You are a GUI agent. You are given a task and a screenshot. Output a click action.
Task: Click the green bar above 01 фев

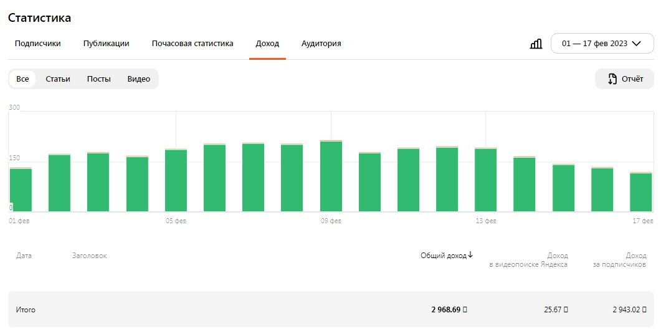tap(21, 190)
